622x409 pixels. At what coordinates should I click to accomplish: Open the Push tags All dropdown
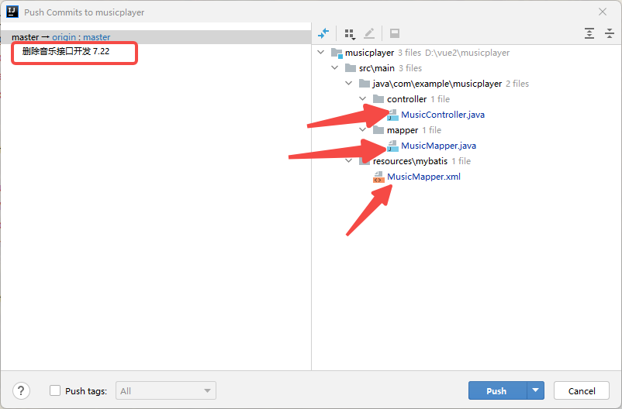[x=166, y=390]
